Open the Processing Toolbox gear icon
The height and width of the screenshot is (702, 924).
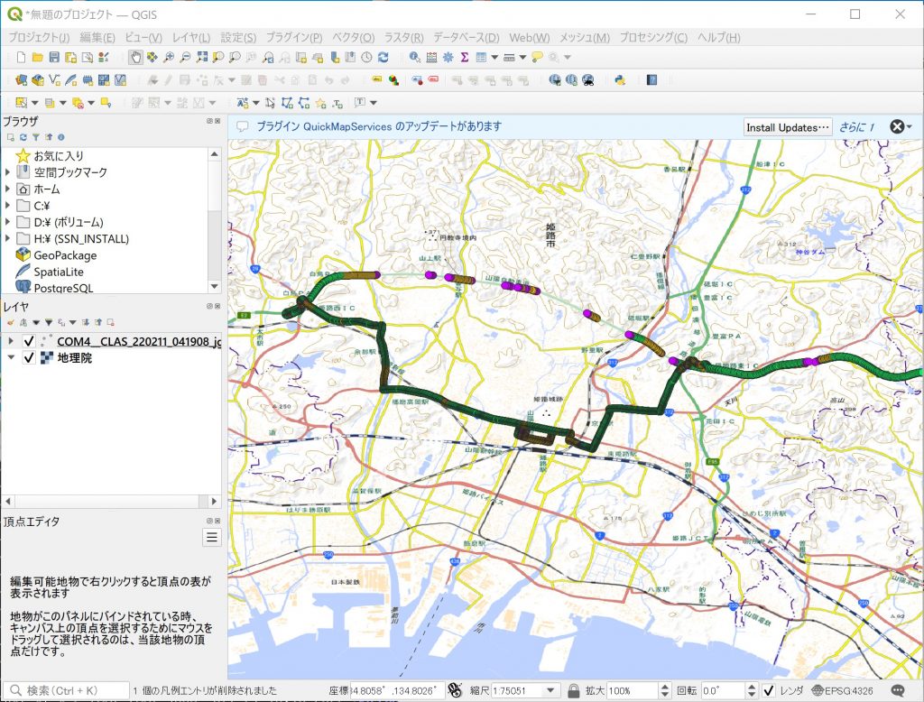pos(448,56)
